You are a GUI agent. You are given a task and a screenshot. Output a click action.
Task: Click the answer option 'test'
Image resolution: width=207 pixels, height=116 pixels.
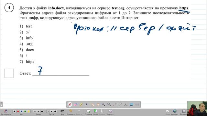click(29, 26)
